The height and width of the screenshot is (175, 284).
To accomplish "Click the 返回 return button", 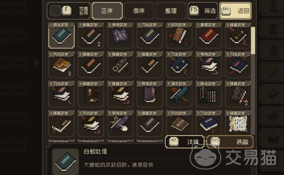I will (235, 11).
